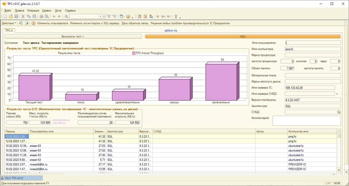
Task: Click Дать обратную связь
Action: click(x=135, y=23)
